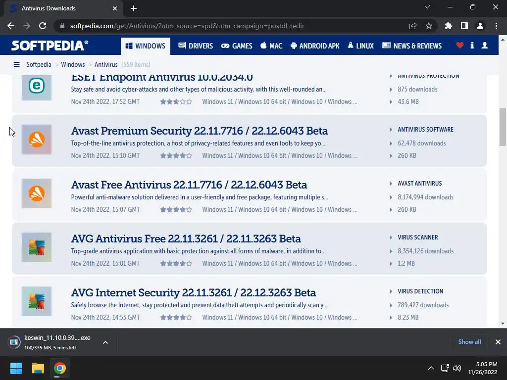Expand the keswin download options chevron
The image size is (507, 380).
point(105,342)
